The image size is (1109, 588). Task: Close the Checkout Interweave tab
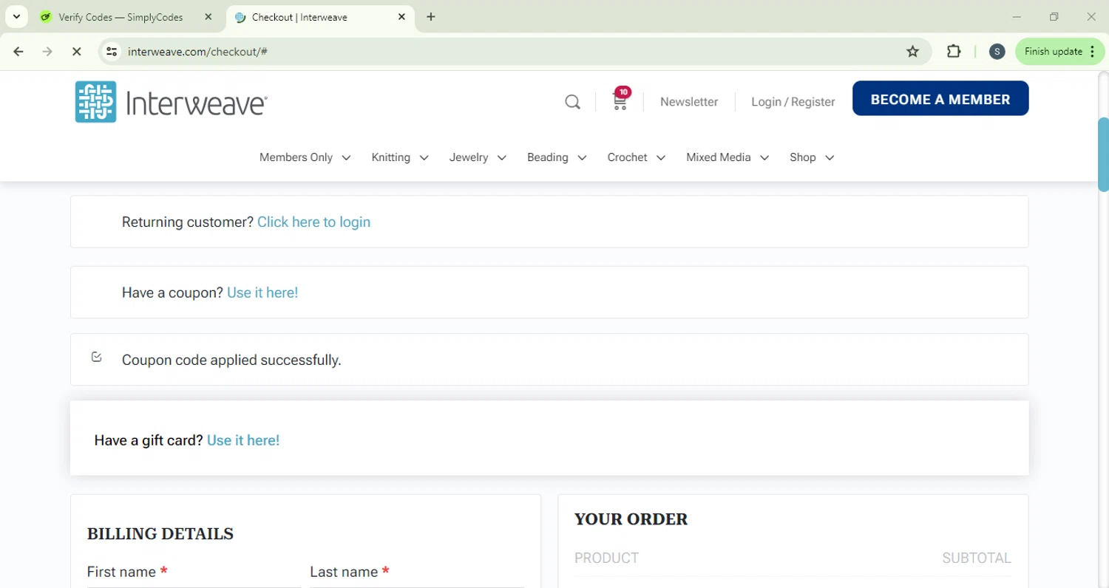tap(402, 17)
